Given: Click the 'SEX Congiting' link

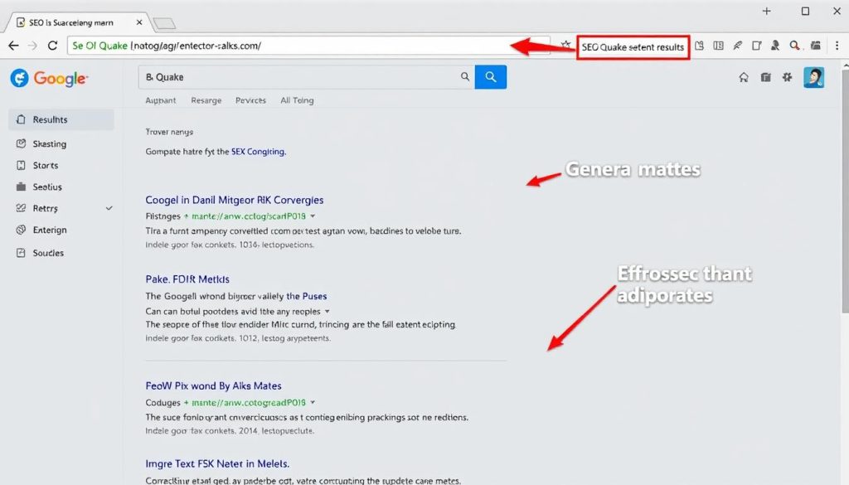Looking at the screenshot, I should pos(259,152).
